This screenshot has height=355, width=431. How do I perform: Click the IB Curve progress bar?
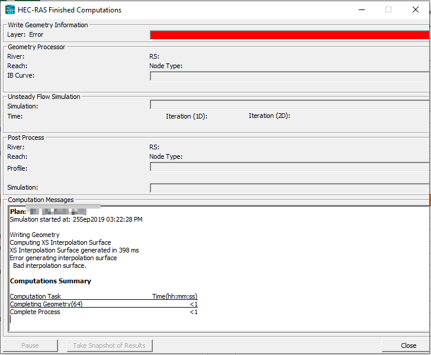pyautogui.click(x=290, y=76)
